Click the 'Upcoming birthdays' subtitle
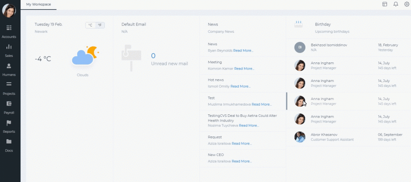 click(332, 32)
